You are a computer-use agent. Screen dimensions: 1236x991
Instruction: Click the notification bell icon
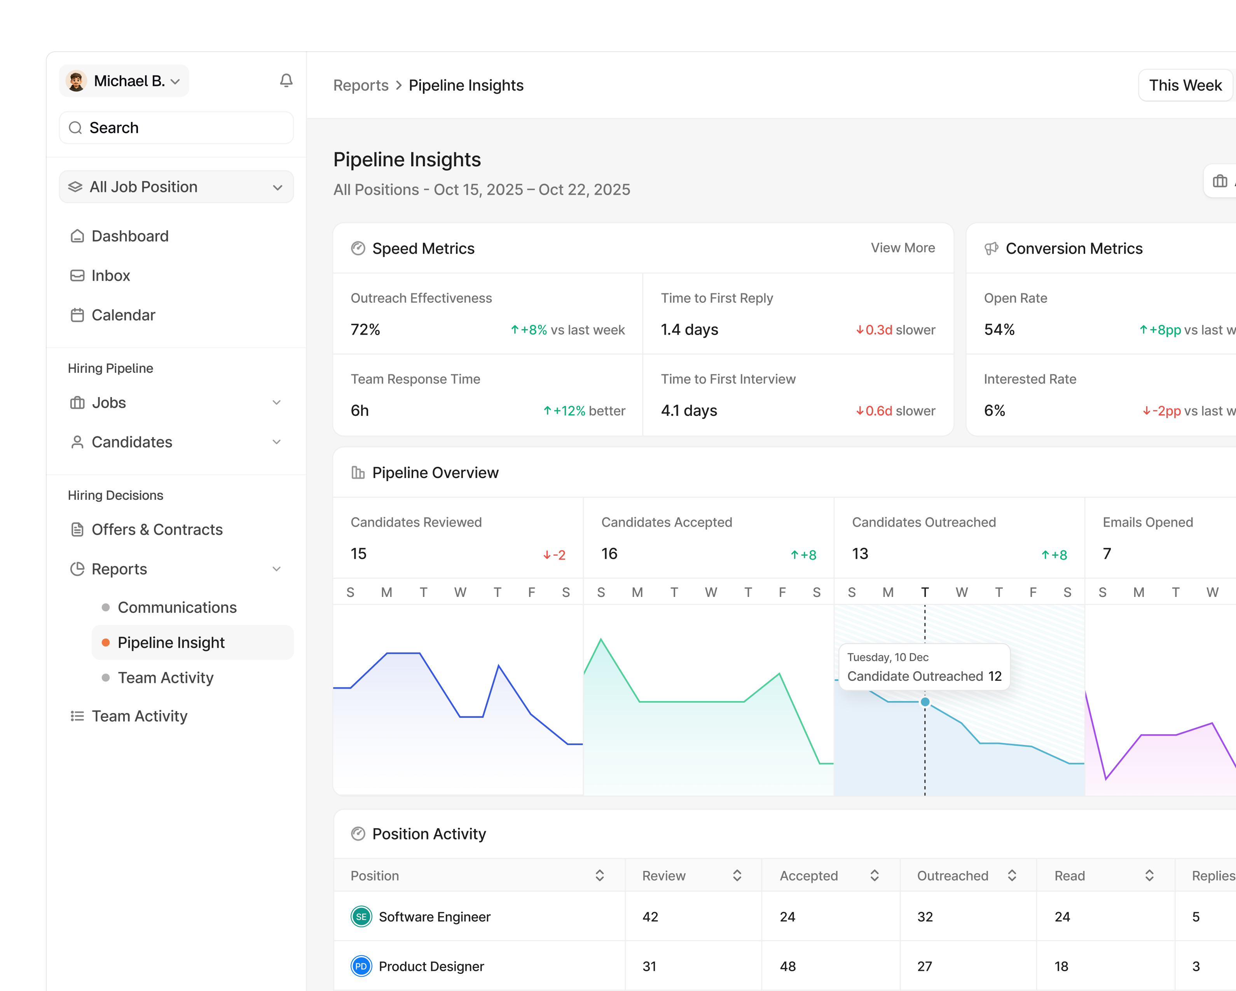tap(286, 81)
